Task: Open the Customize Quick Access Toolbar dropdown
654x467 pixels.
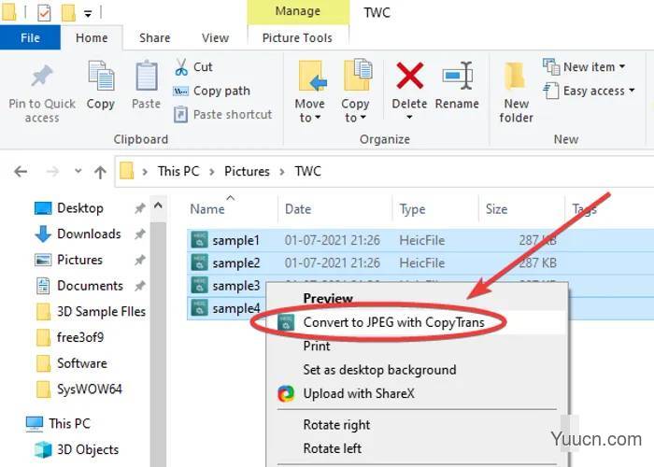Action: [x=88, y=13]
